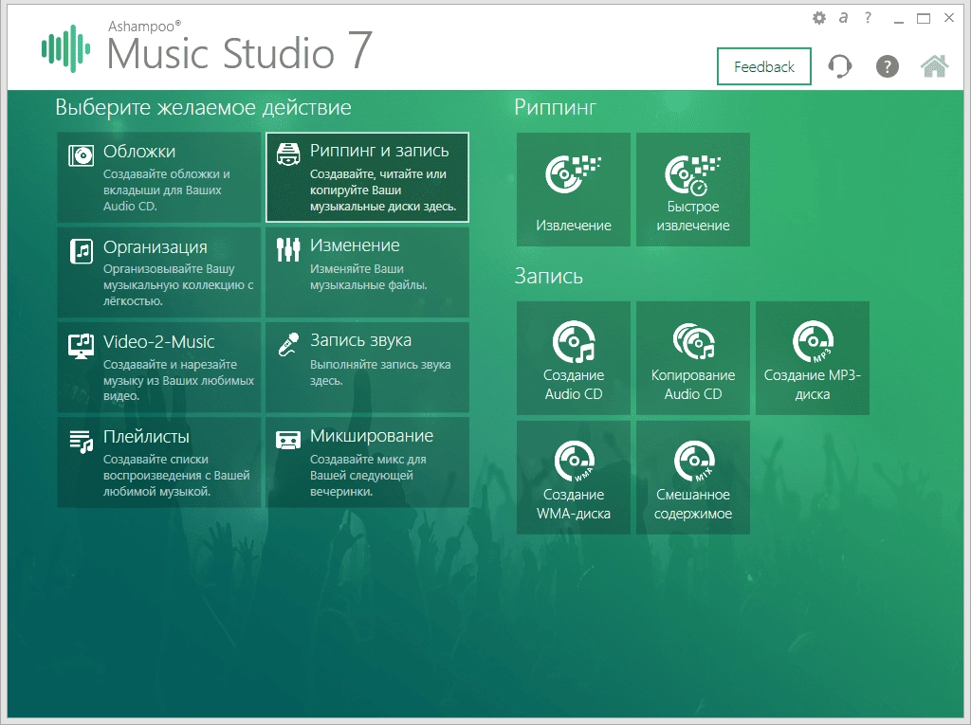Image resolution: width=971 pixels, height=725 pixels.
Task: Click the 'Запись' section heading
Action: [549, 276]
